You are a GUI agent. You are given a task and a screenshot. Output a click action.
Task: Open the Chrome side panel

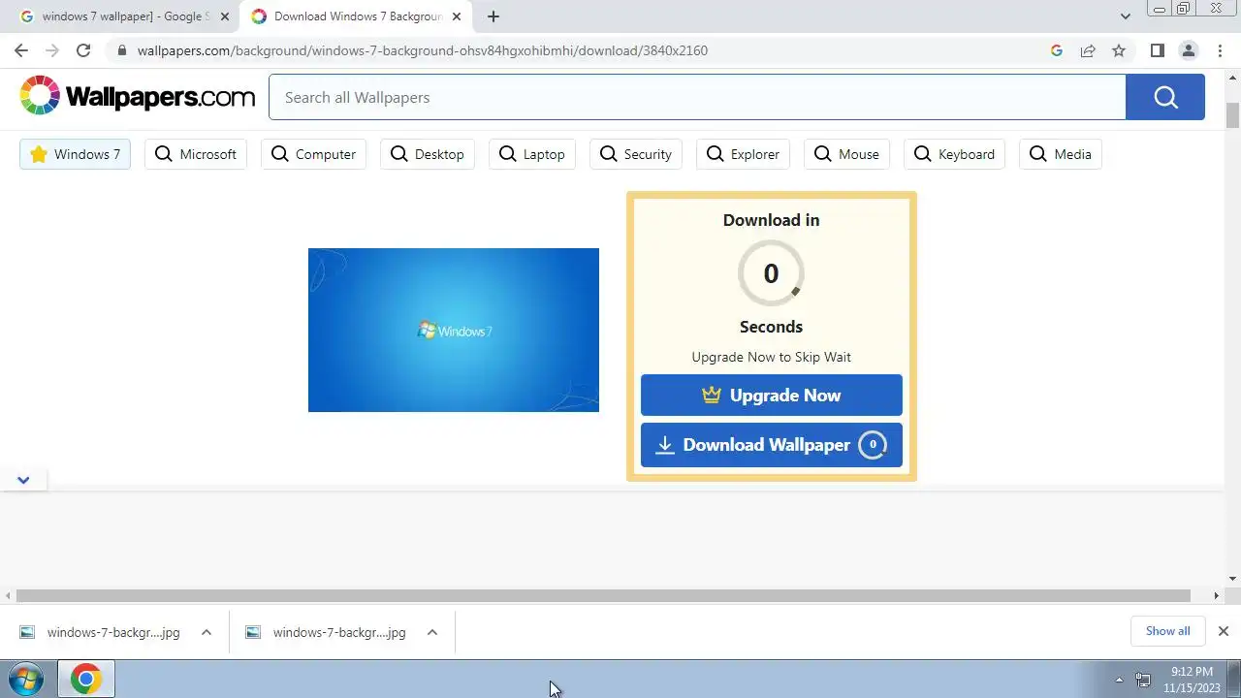coord(1157,50)
